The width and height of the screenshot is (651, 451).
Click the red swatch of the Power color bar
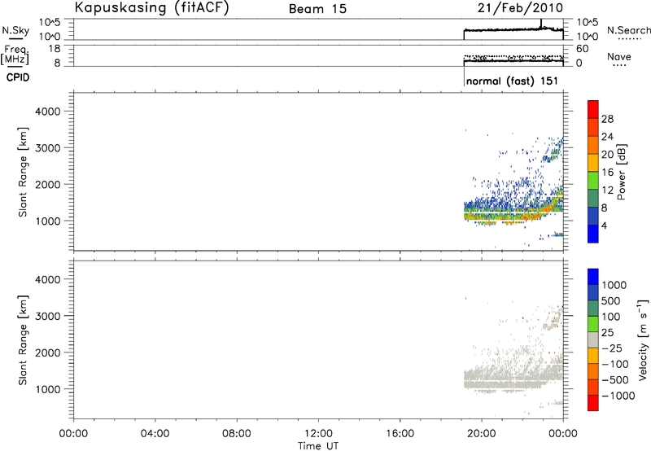(x=593, y=109)
